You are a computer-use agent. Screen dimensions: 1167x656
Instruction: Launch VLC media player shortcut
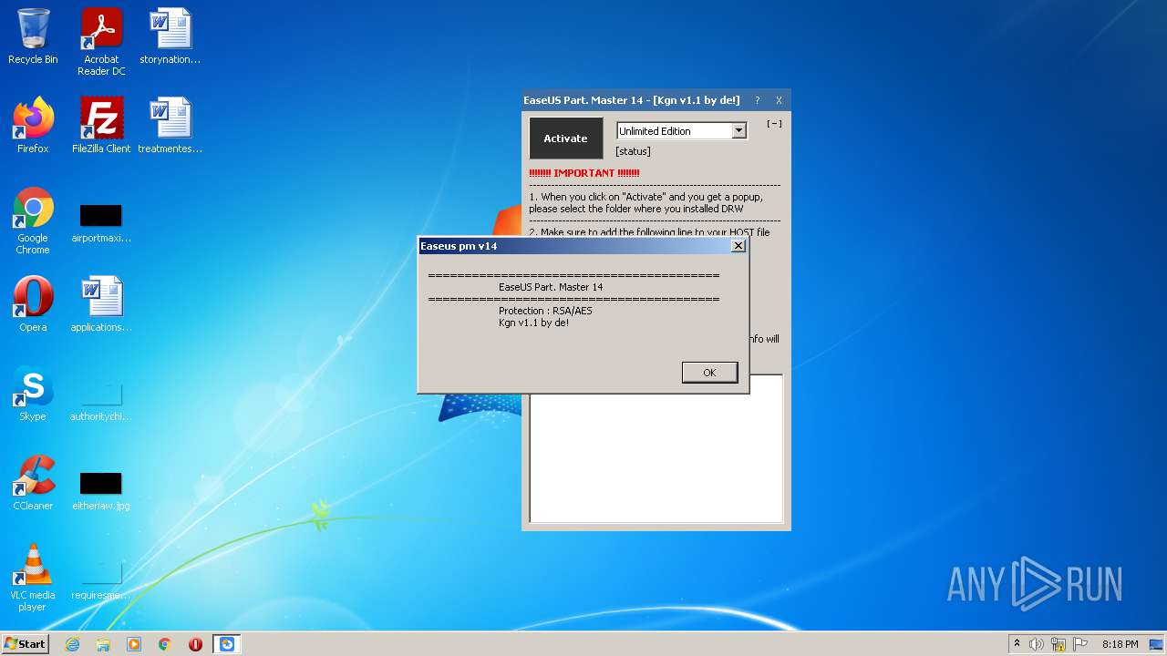(x=33, y=578)
